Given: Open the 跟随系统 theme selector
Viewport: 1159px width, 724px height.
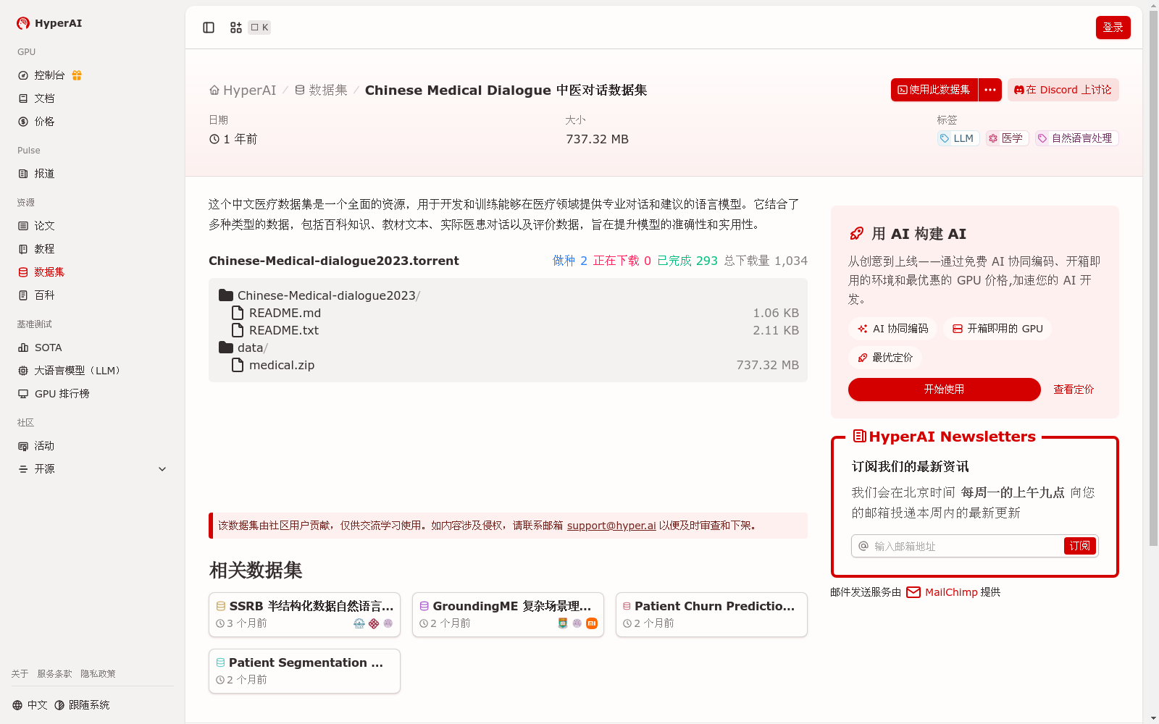Looking at the screenshot, I should (x=82, y=705).
